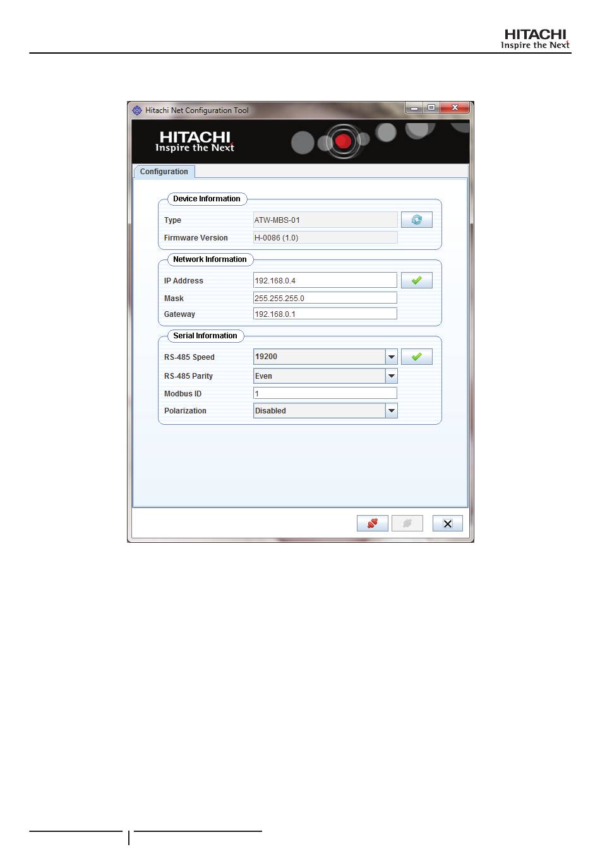Click the Modbus ID label
This screenshot has height=854, width=600.
183,394
